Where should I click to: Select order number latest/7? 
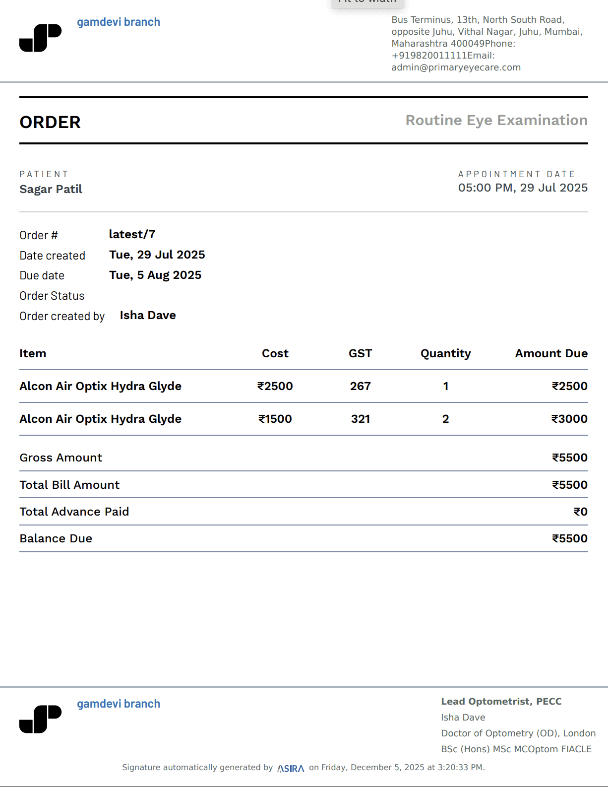(x=132, y=234)
